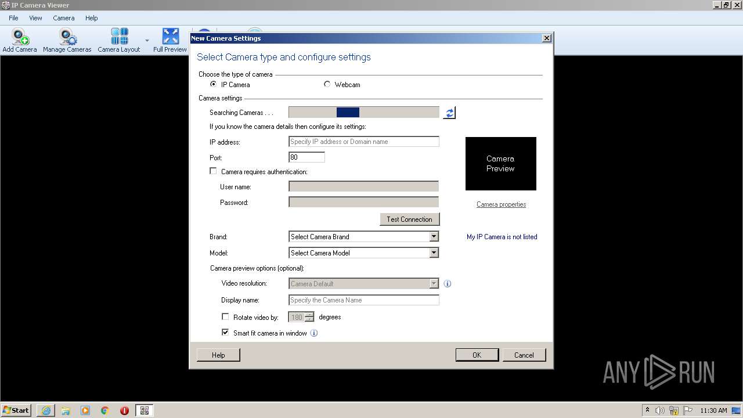Open the Opera taskbar icon
The image size is (743, 418).
[124, 410]
